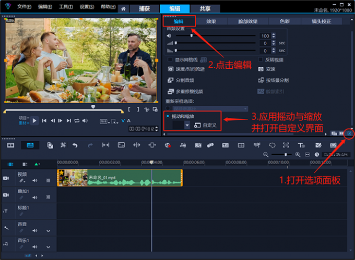Open the 帮助 menu
355x260 pixels.
(x=108, y=7)
